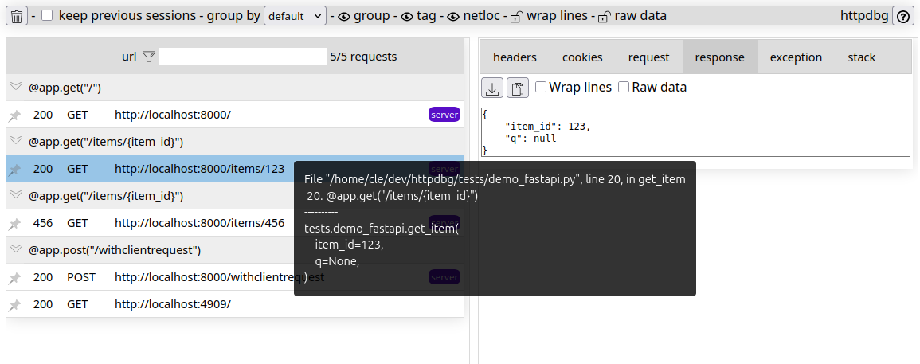Image resolution: width=920 pixels, height=364 pixels.
Task: Check Wrap lines in response panel
Action: click(x=541, y=87)
